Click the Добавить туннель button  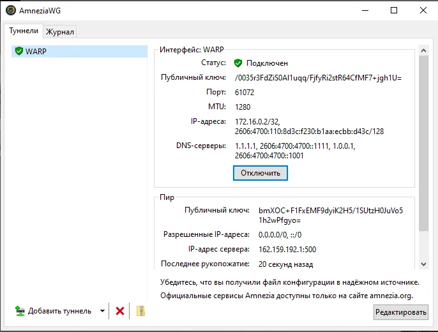tap(54, 311)
